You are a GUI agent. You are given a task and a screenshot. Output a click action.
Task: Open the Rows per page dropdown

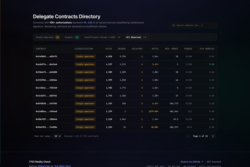tap(57, 136)
